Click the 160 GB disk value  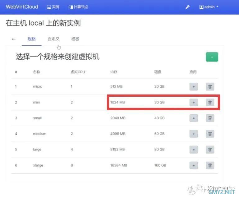(160, 165)
